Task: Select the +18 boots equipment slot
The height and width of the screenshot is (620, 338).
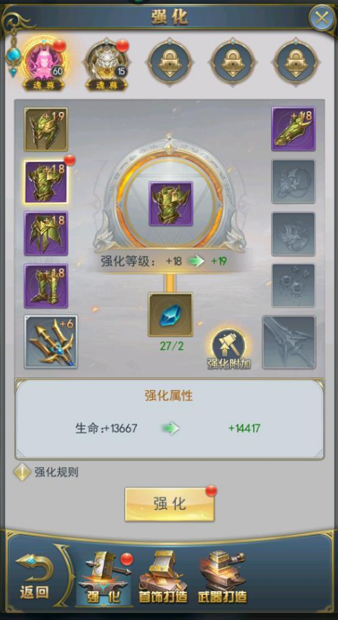Action: coord(46,286)
